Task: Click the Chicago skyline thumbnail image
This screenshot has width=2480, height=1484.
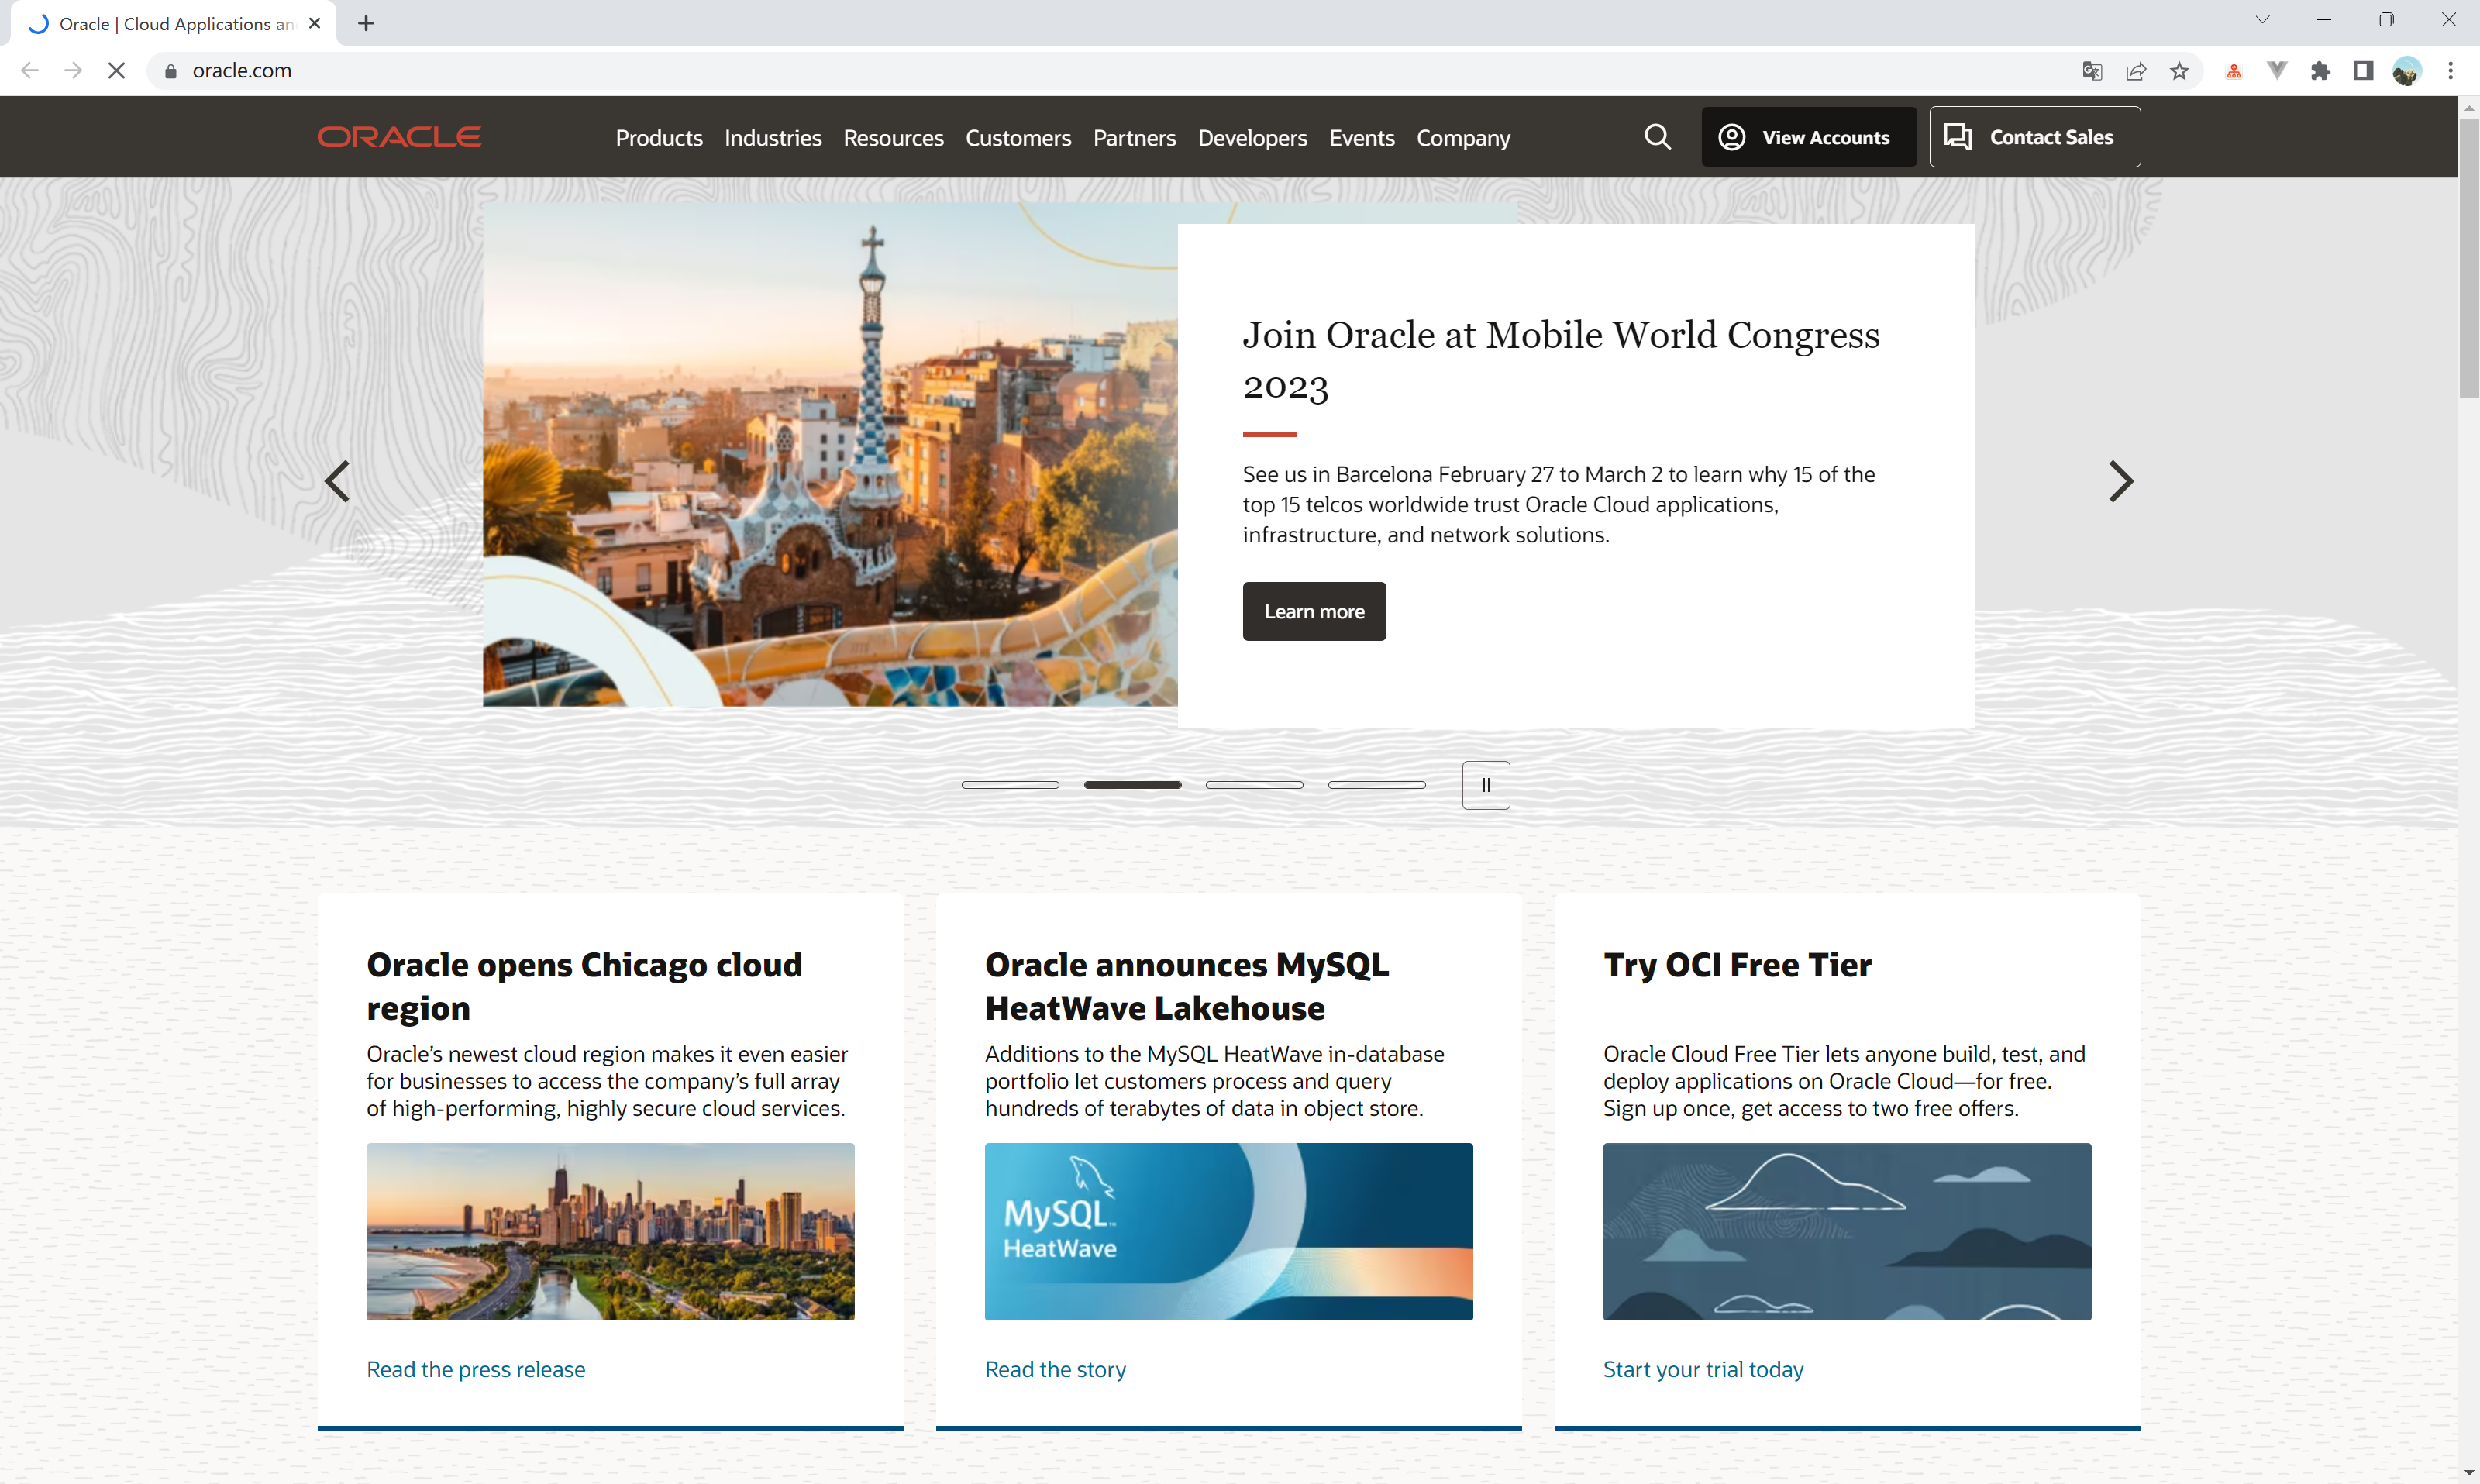Action: [610, 1231]
